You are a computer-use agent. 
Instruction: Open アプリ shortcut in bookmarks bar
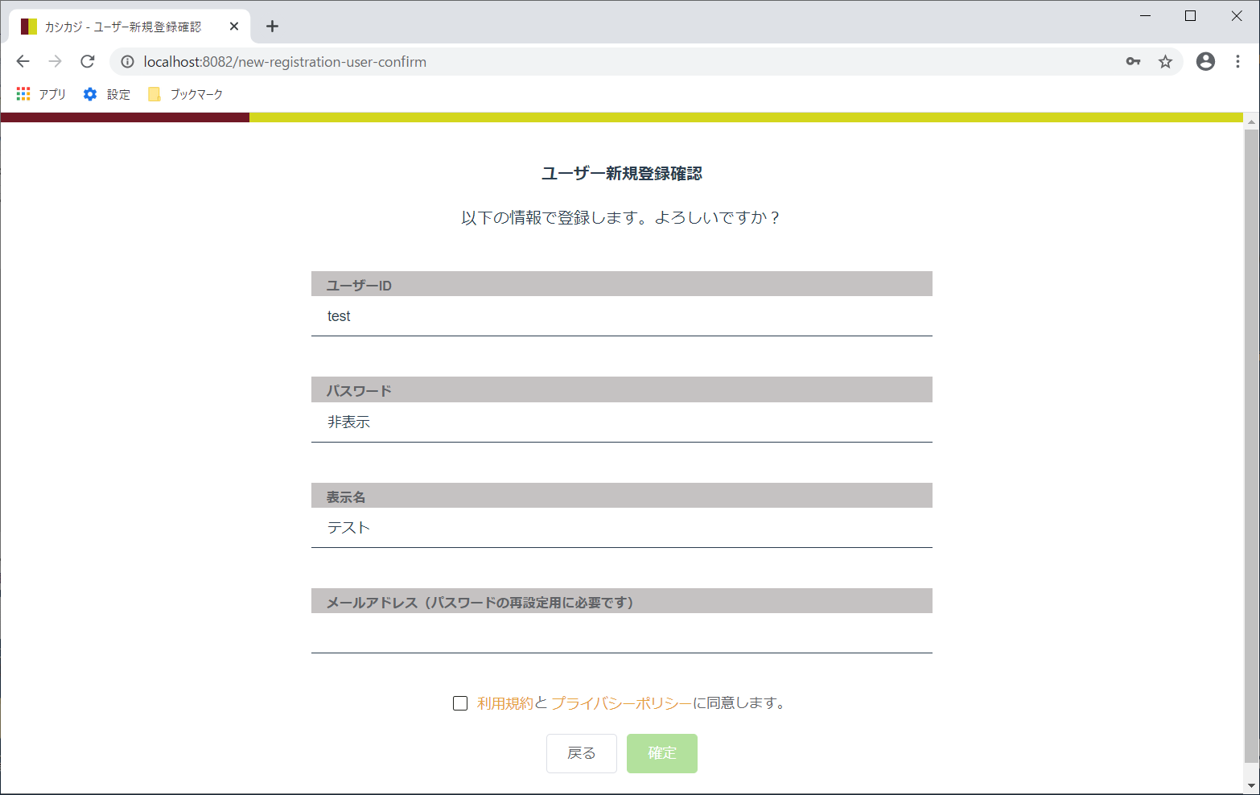click(x=41, y=94)
